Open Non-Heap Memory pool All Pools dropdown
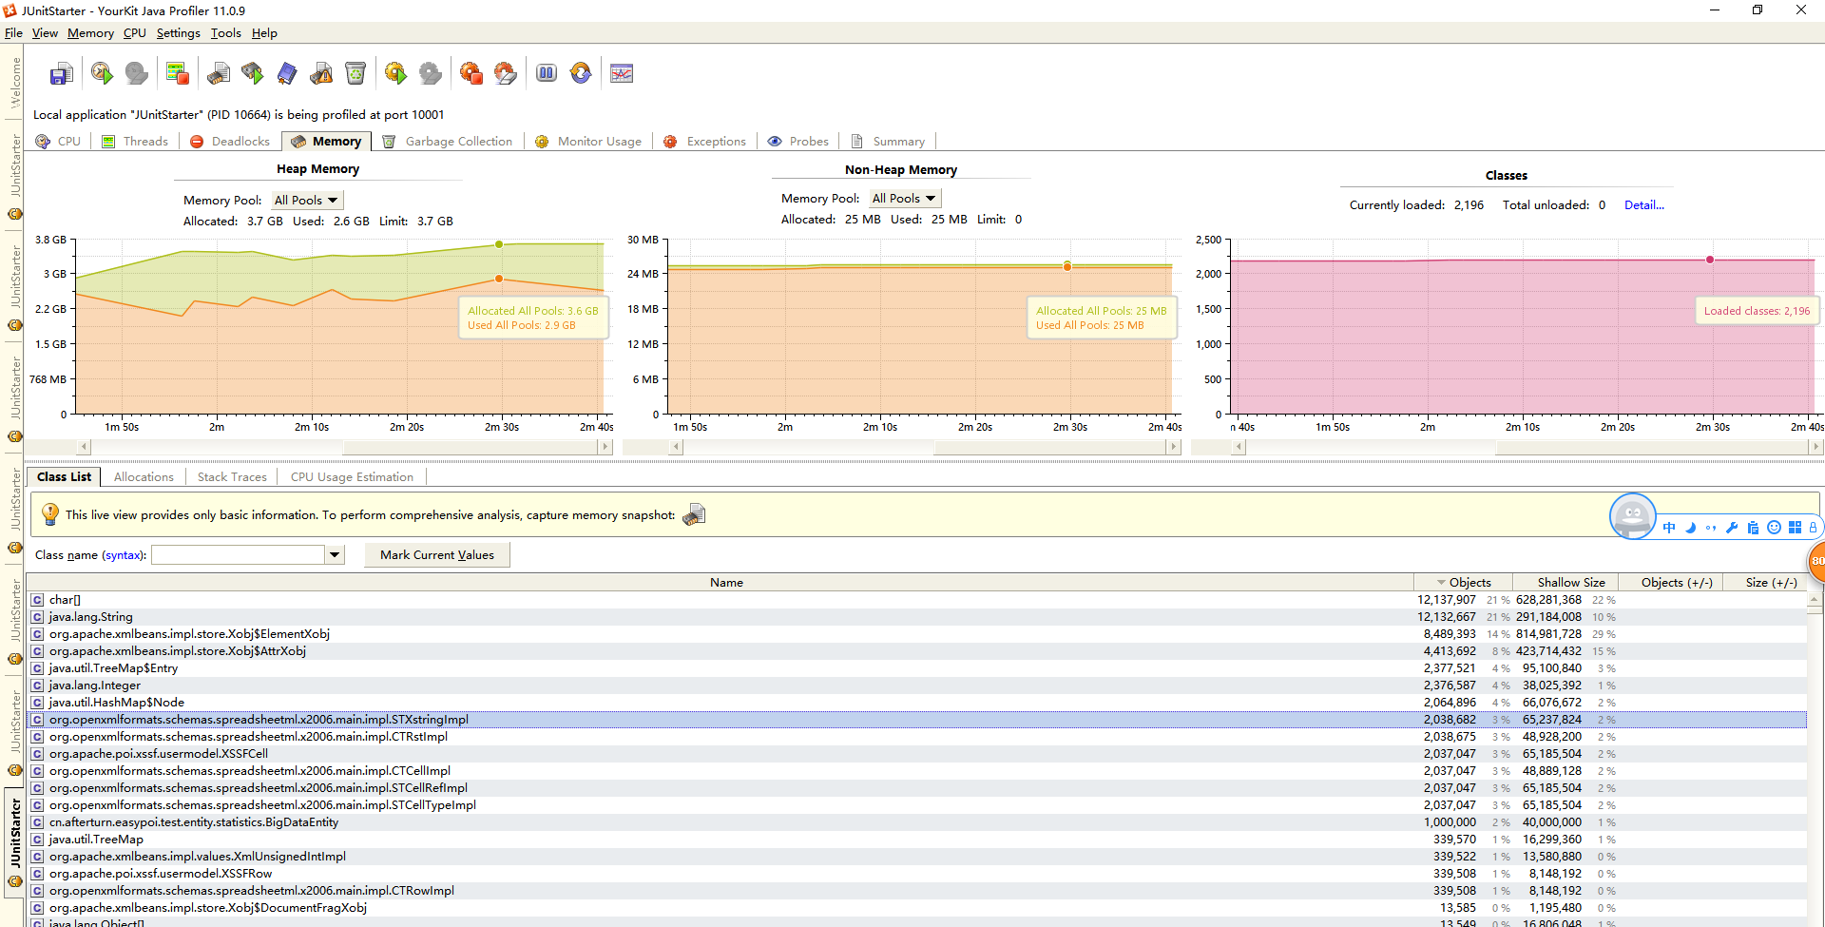The width and height of the screenshot is (1825, 927). coord(904,198)
